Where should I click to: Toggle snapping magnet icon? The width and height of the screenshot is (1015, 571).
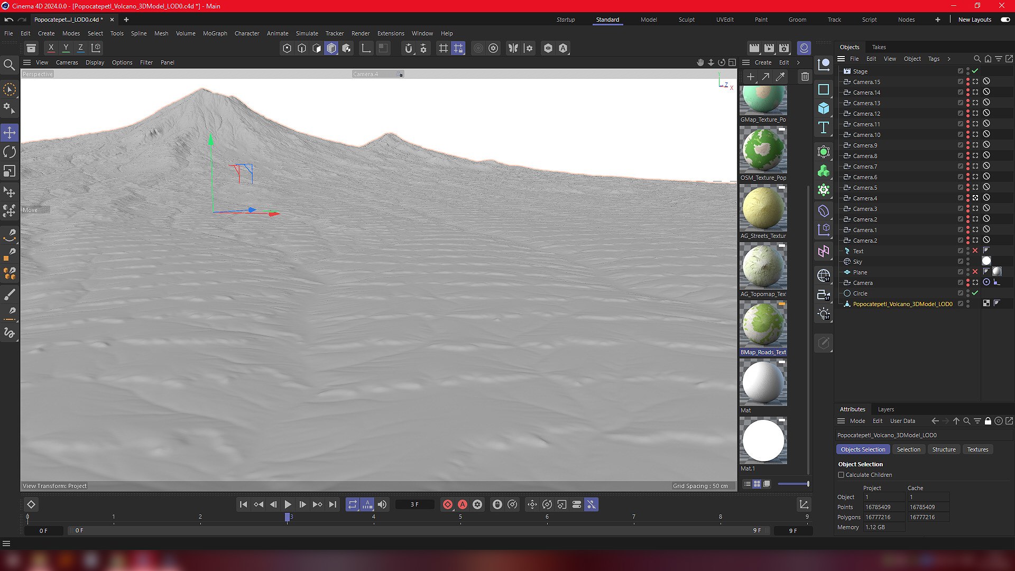point(408,48)
